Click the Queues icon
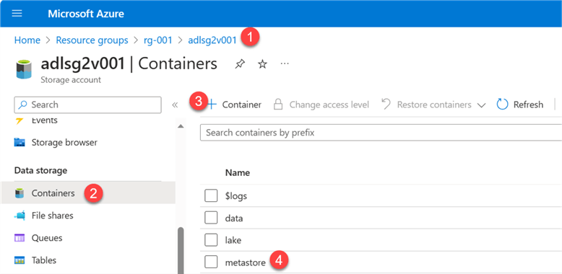562x274 pixels. 20,238
